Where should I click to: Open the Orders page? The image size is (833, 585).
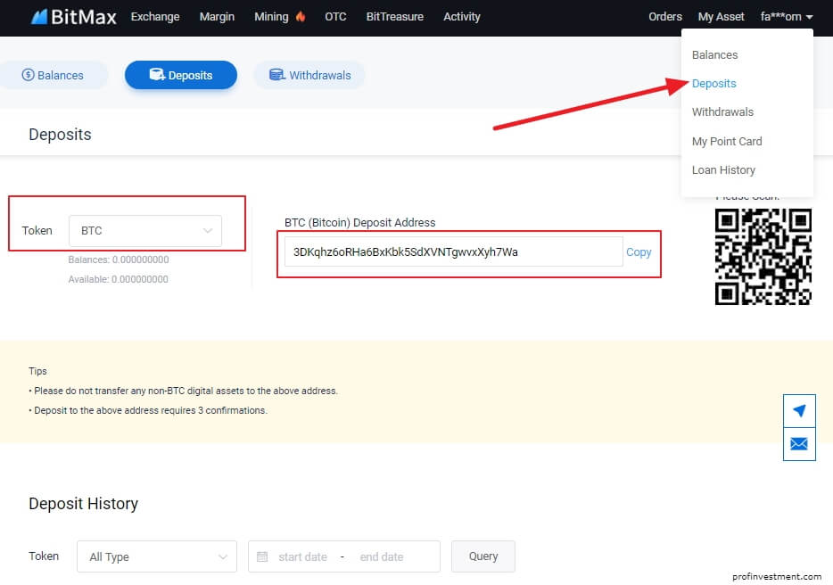point(665,17)
